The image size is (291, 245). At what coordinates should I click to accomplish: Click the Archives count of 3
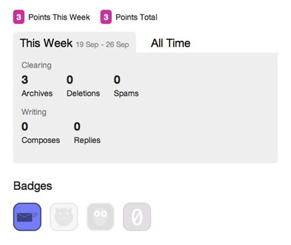point(25,80)
